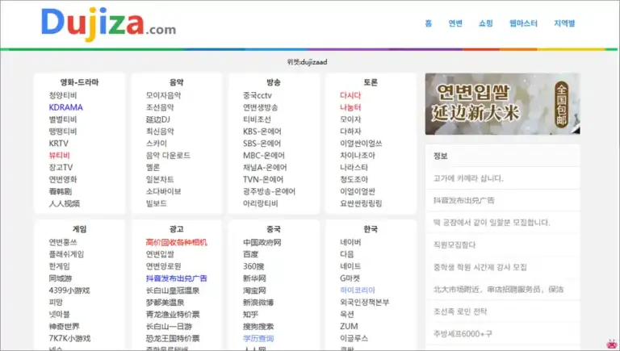Screen dimensions: 620x351
Task: Click the blue 学历查询 link
Action: (x=258, y=338)
